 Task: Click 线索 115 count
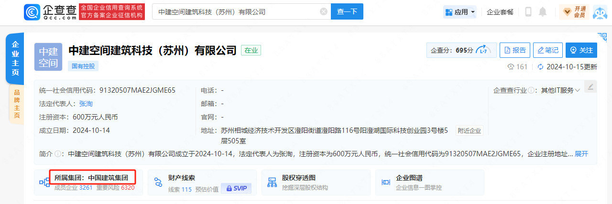(180, 189)
